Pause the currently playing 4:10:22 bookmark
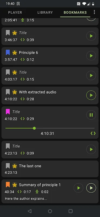The image size is (100, 217). pyautogui.click(x=91, y=115)
